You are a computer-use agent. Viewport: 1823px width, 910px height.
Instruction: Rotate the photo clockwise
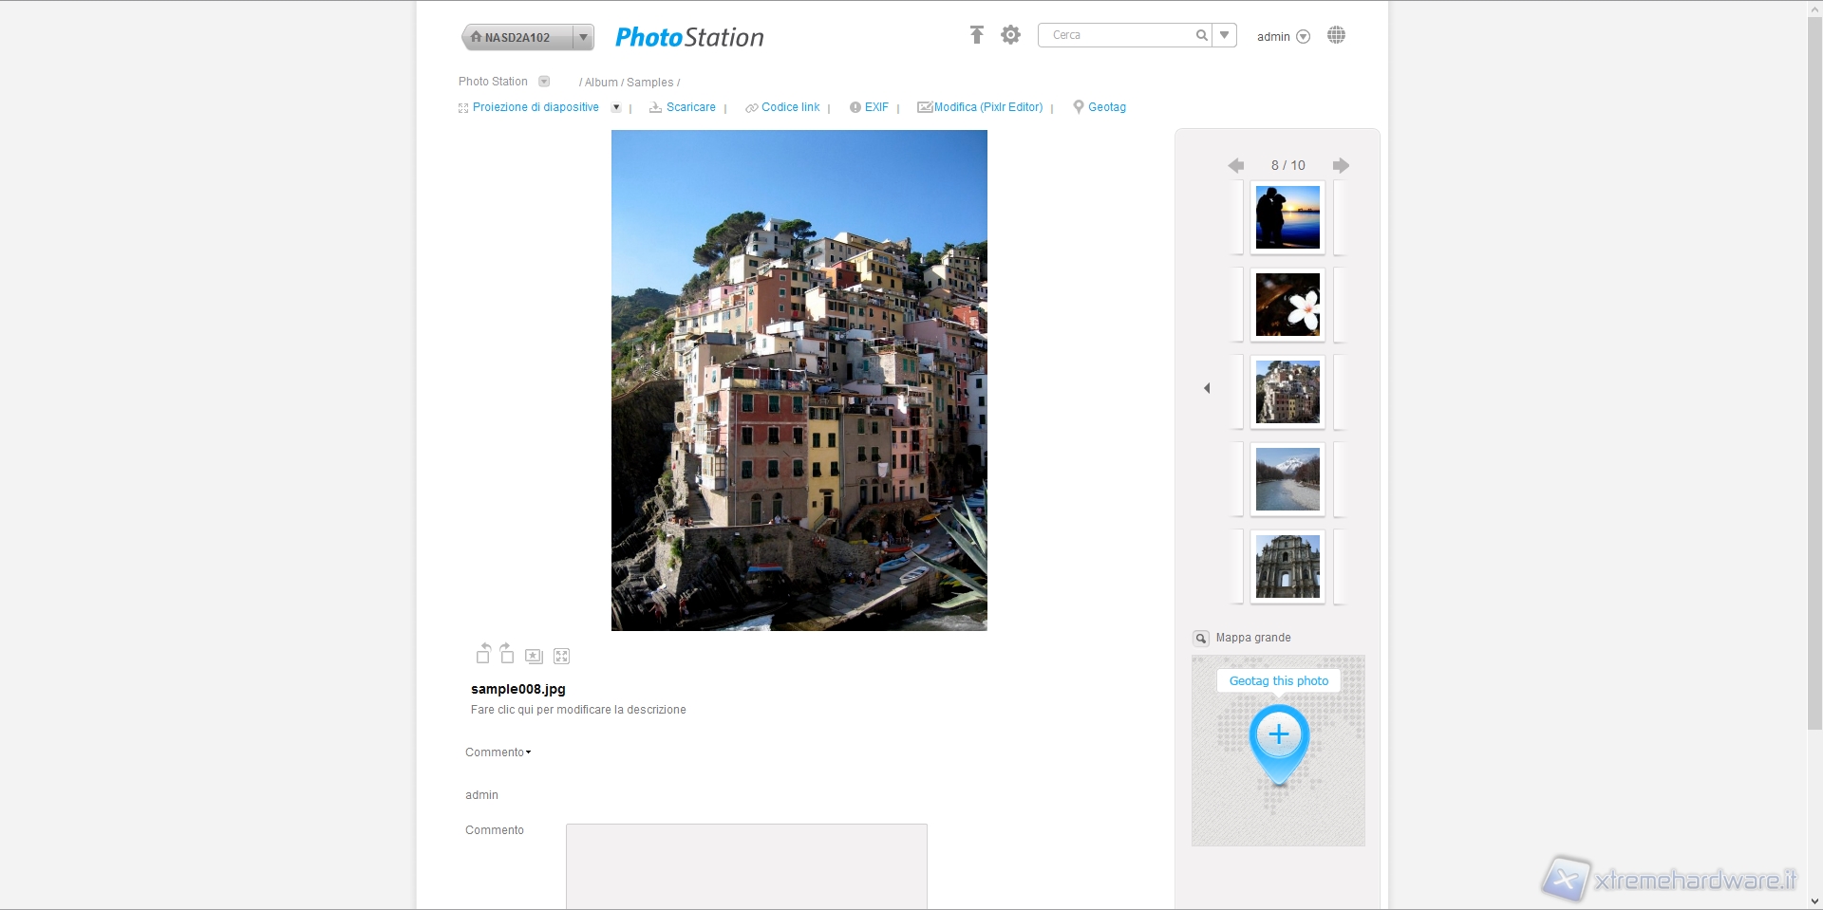tap(507, 655)
